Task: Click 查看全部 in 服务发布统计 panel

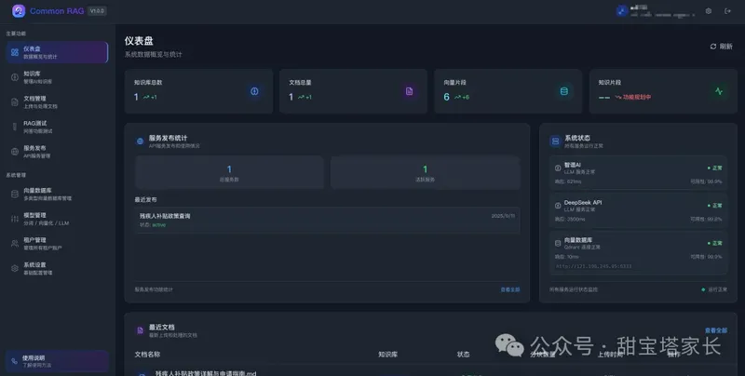Action: click(x=509, y=289)
